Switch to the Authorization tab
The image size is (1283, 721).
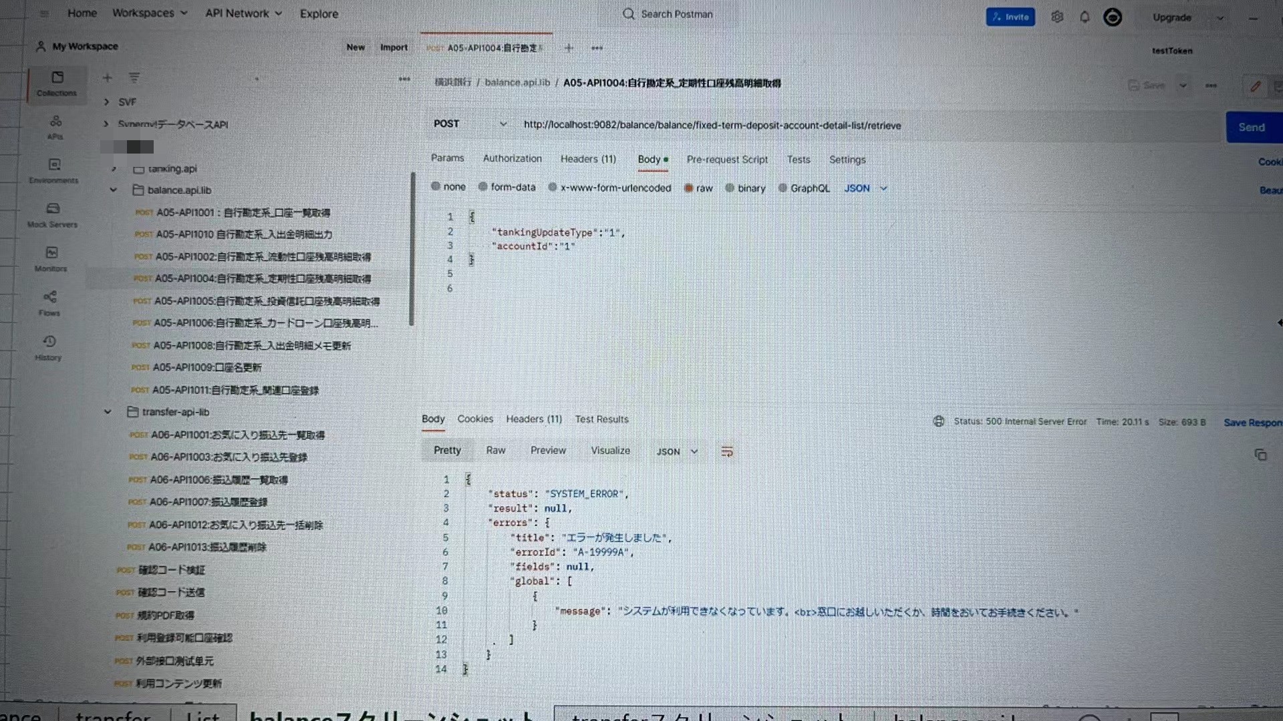coord(513,159)
